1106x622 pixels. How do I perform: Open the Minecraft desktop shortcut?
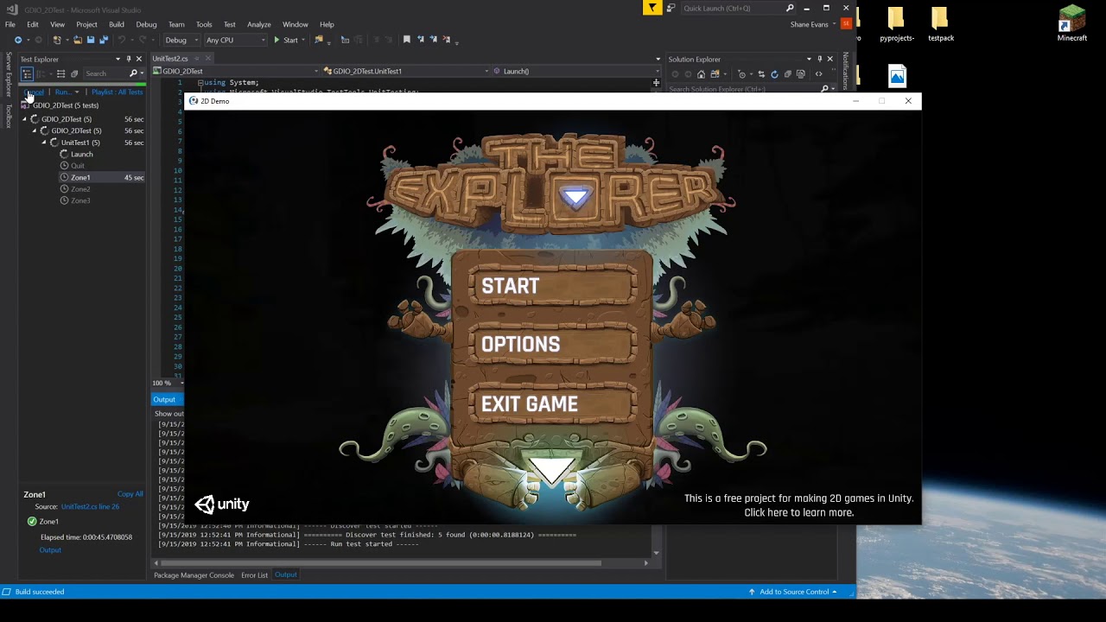pyautogui.click(x=1071, y=24)
